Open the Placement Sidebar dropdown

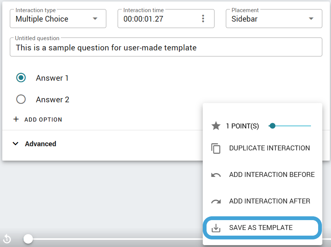(274, 19)
